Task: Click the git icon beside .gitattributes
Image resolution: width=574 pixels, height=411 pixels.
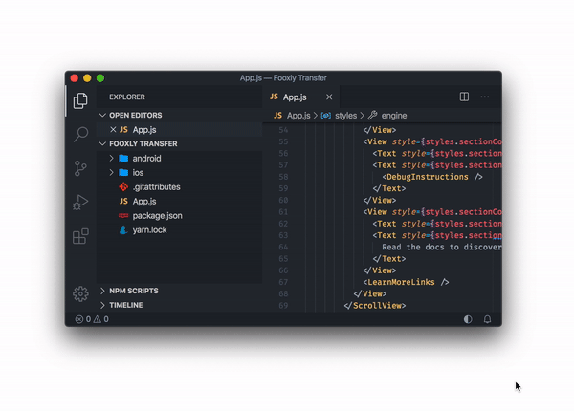Action: click(123, 186)
